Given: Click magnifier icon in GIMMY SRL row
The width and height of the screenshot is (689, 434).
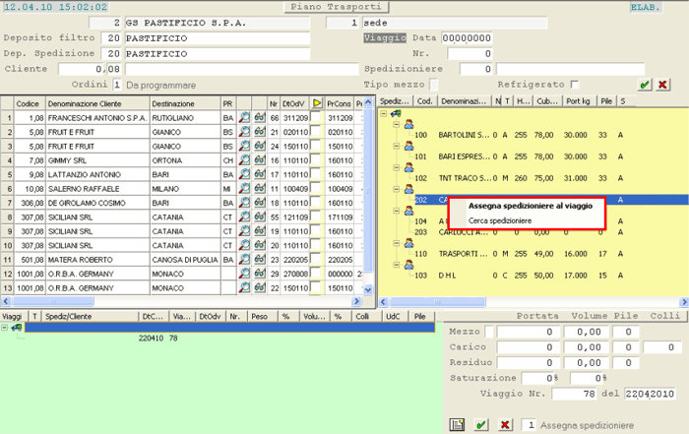Looking at the screenshot, I should point(245,159).
